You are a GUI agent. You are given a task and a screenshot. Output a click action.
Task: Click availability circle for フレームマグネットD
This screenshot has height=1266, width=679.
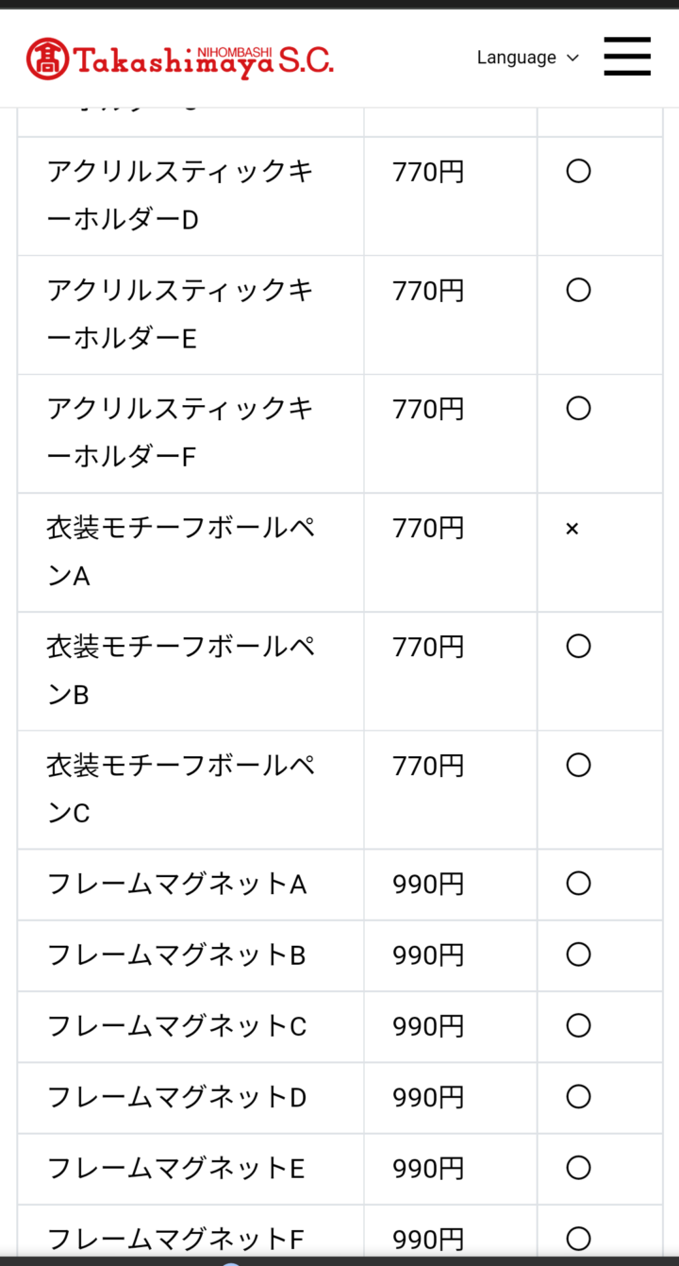(x=578, y=1097)
